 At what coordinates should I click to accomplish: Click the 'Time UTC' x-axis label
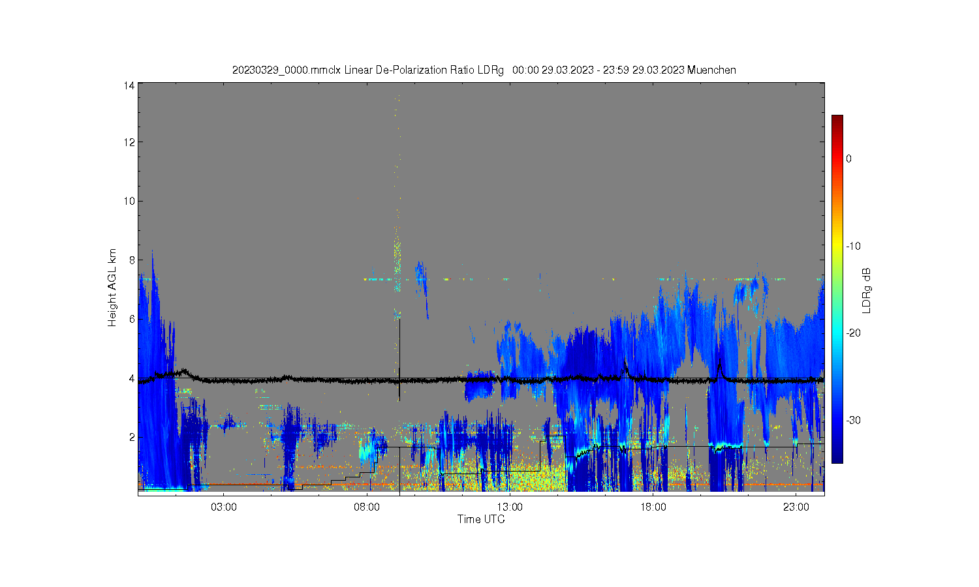(x=481, y=519)
